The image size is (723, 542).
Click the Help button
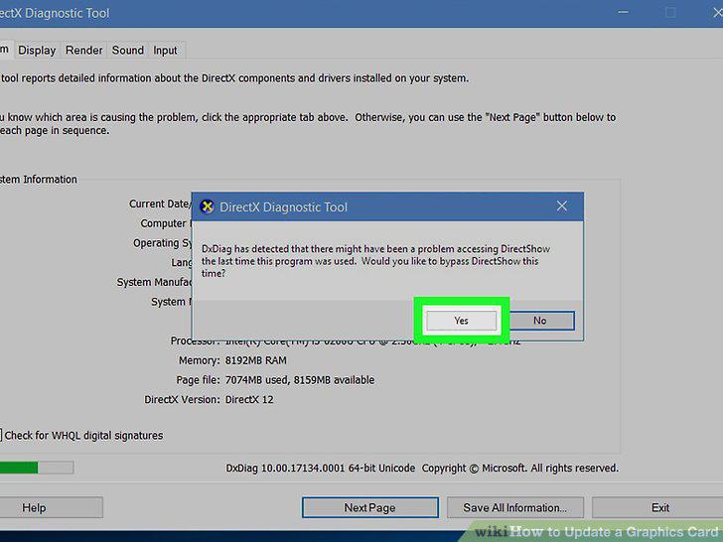tap(51, 507)
